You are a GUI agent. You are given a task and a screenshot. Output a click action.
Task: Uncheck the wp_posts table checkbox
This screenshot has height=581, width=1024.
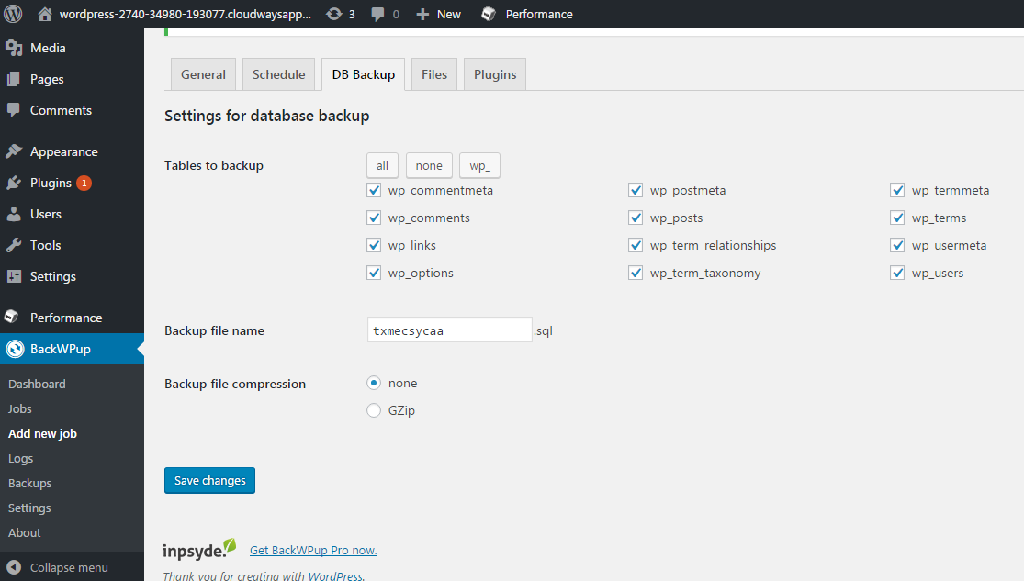(x=636, y=218)
